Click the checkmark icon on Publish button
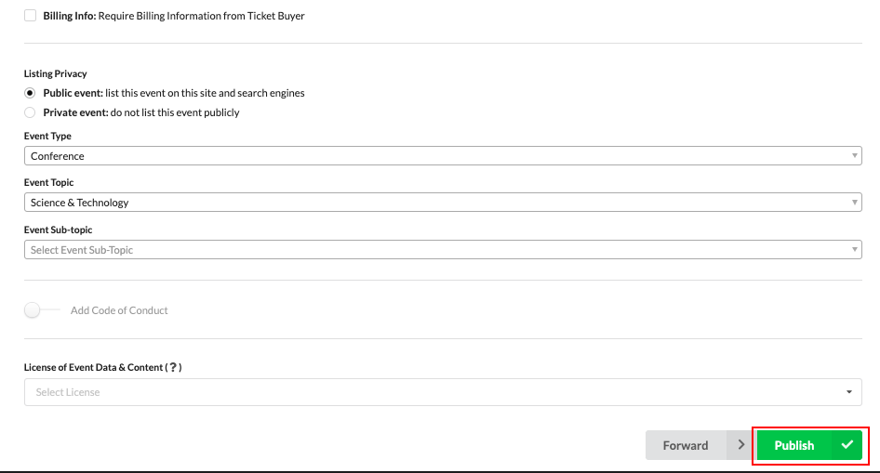Viewport: 880px width, 473px height. coord(847,445)
